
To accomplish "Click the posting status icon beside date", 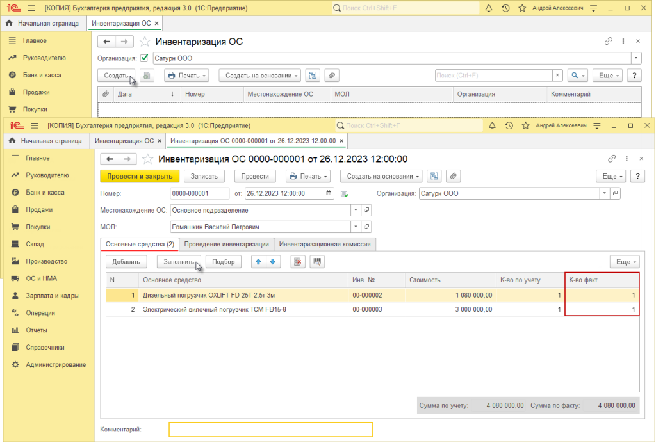I will tap(344, 194).
